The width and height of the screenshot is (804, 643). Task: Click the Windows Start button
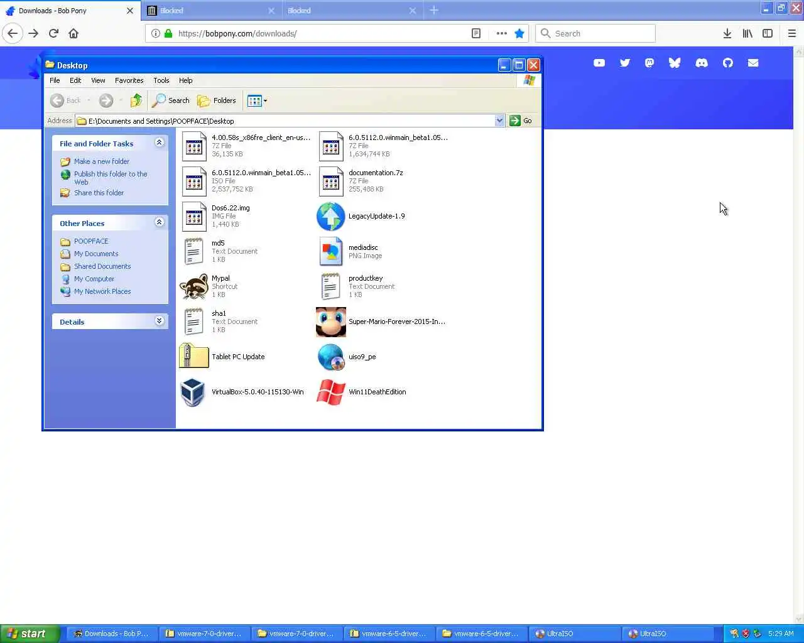click(x=30, y=634)
